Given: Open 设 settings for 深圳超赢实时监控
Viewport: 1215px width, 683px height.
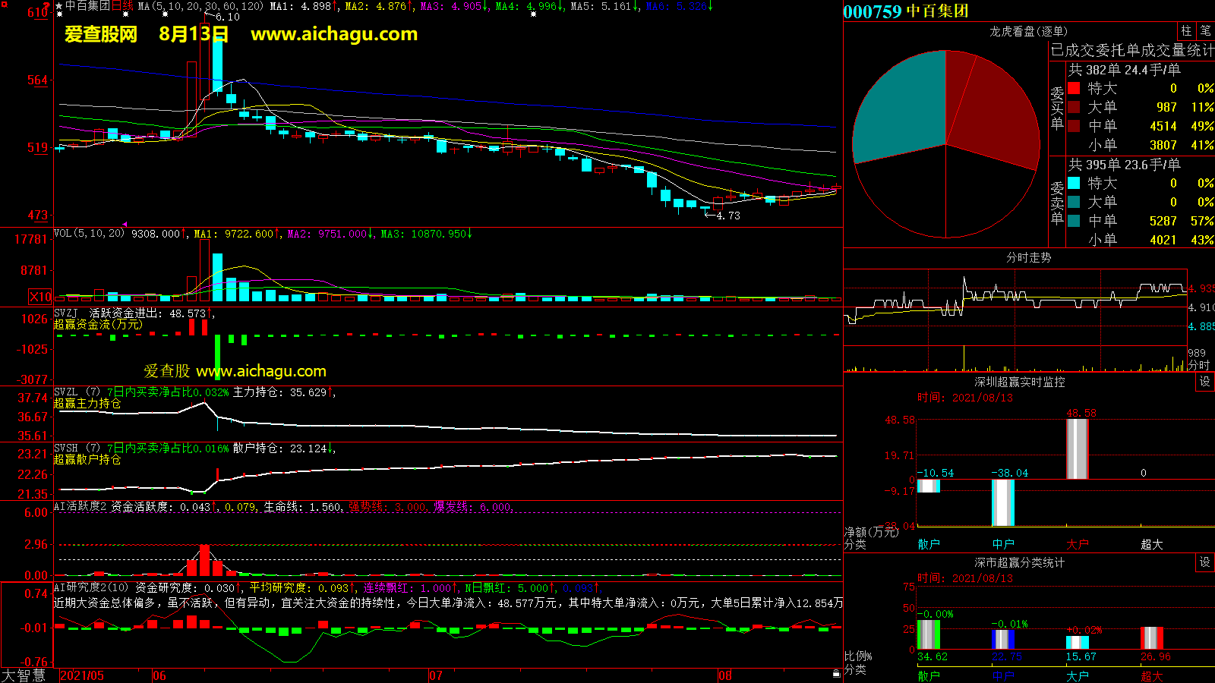Looking at the screenshot, I should 1205,382.
